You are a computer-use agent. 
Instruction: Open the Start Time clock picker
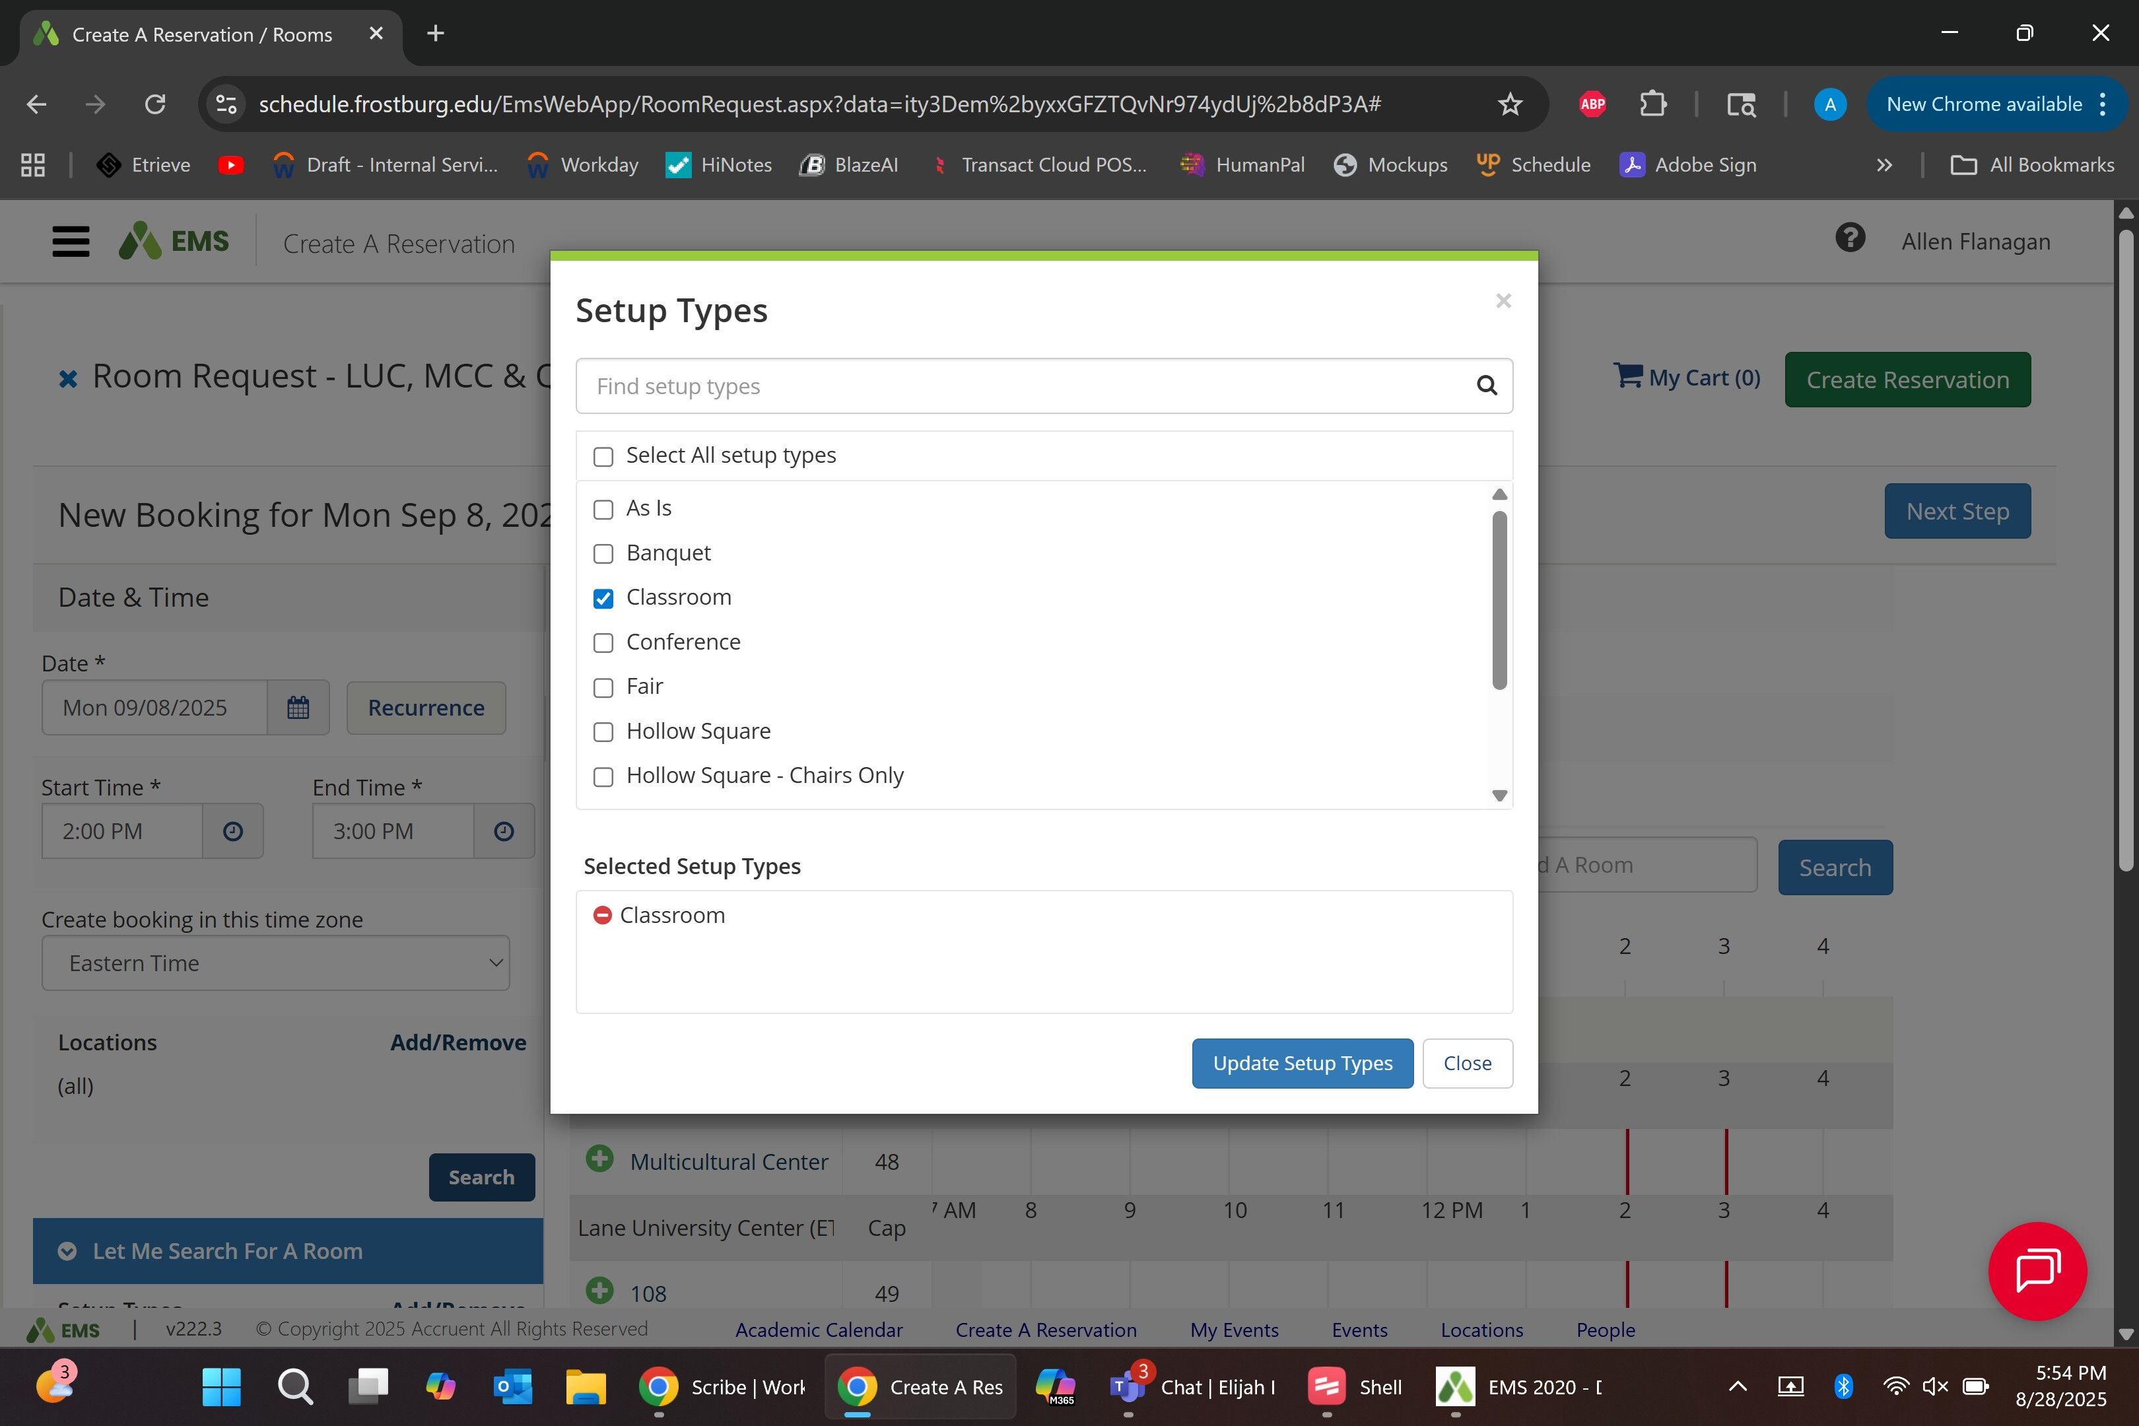(x=233, y=831)
